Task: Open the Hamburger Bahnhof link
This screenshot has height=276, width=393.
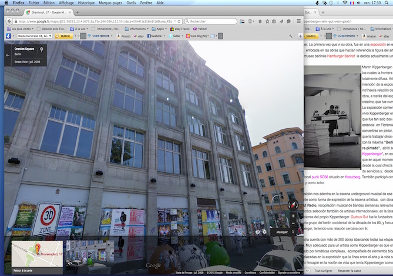Action: 341,56
